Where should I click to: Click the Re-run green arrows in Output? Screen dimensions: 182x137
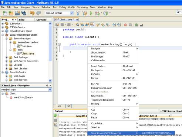(x=55, y=115)
